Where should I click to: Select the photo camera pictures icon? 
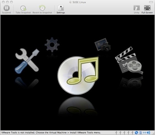coord(102,45)
